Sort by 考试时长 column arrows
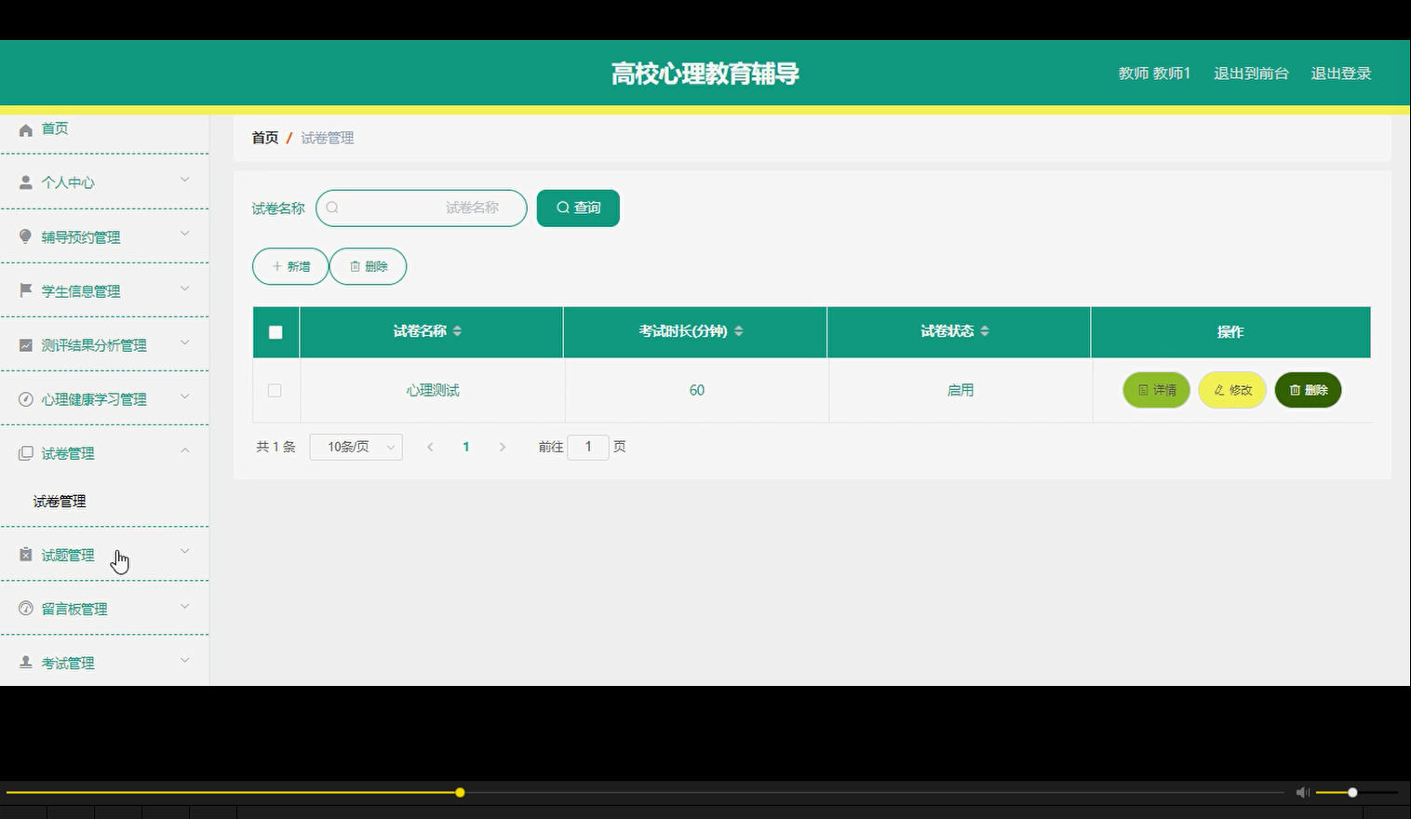1411x819 pixels. [739, 331]
